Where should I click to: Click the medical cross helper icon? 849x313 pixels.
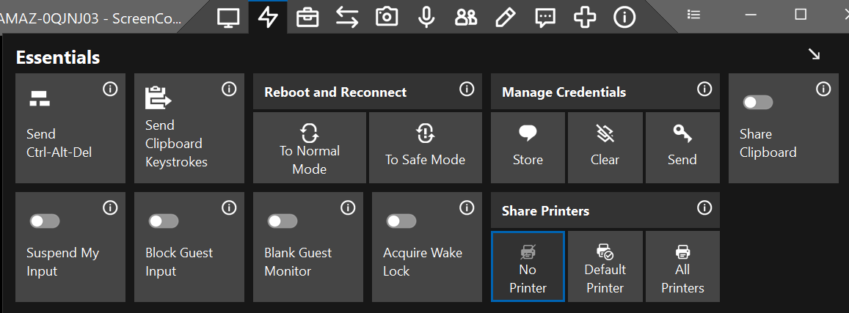click(x=585, y=18)
